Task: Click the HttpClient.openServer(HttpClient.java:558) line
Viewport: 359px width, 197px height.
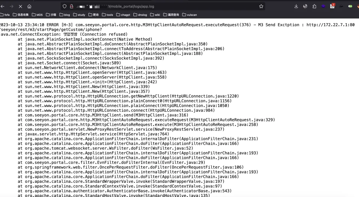Action: [x=92, y=77]
